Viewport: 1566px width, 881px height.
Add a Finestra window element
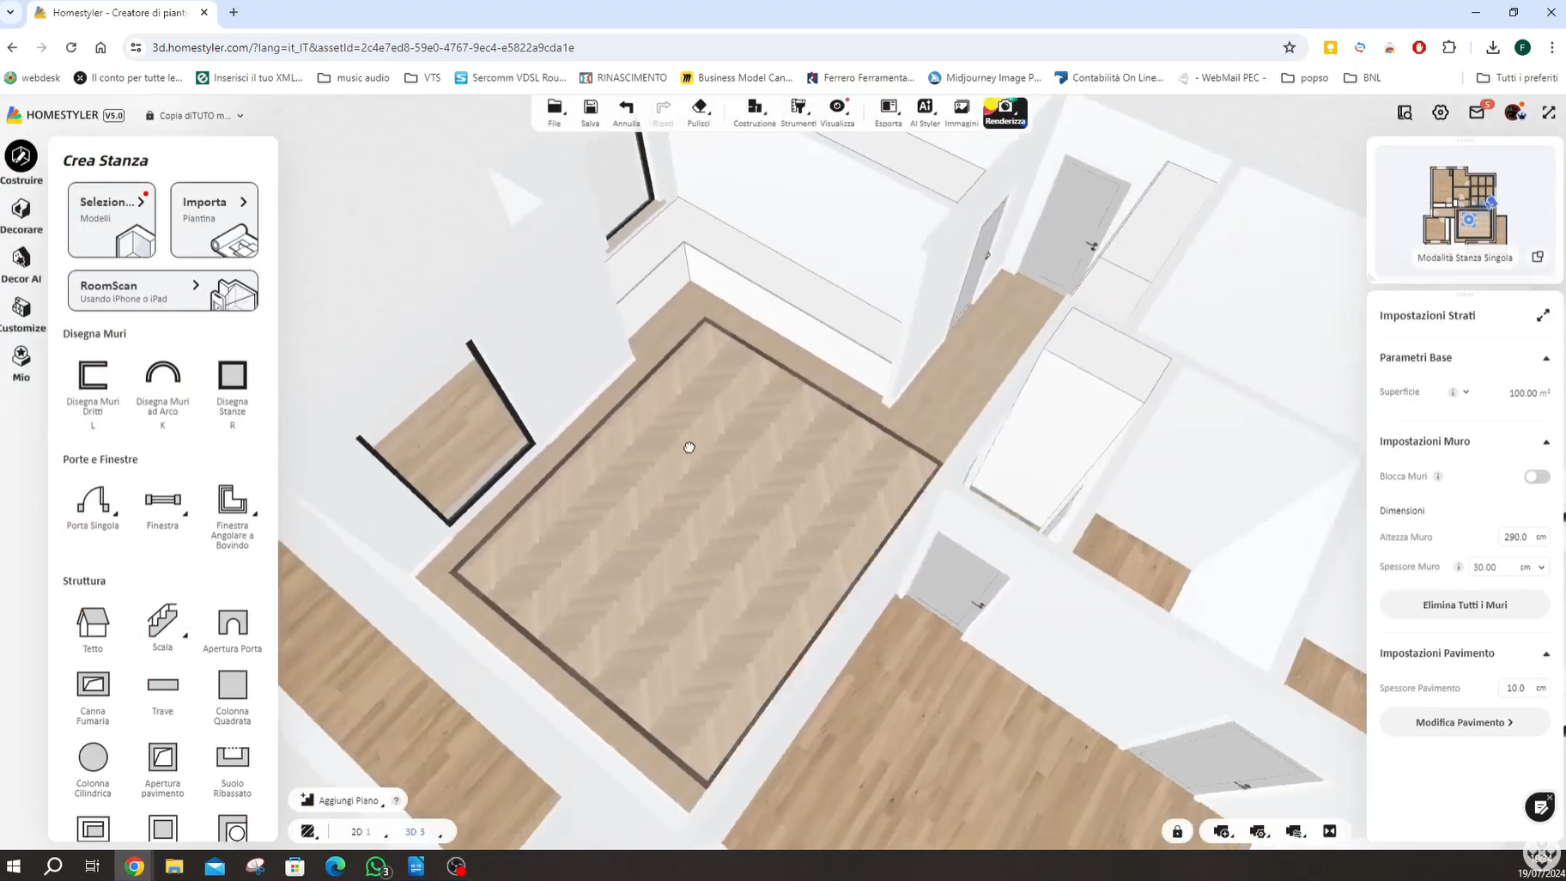162,501
